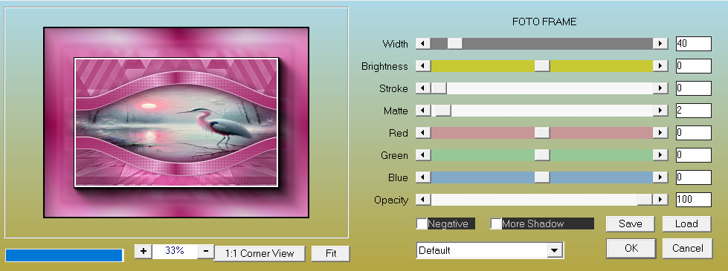Click the 1:1 Corner View button
The width and height of the screenshot is (728, 271).
260,253
